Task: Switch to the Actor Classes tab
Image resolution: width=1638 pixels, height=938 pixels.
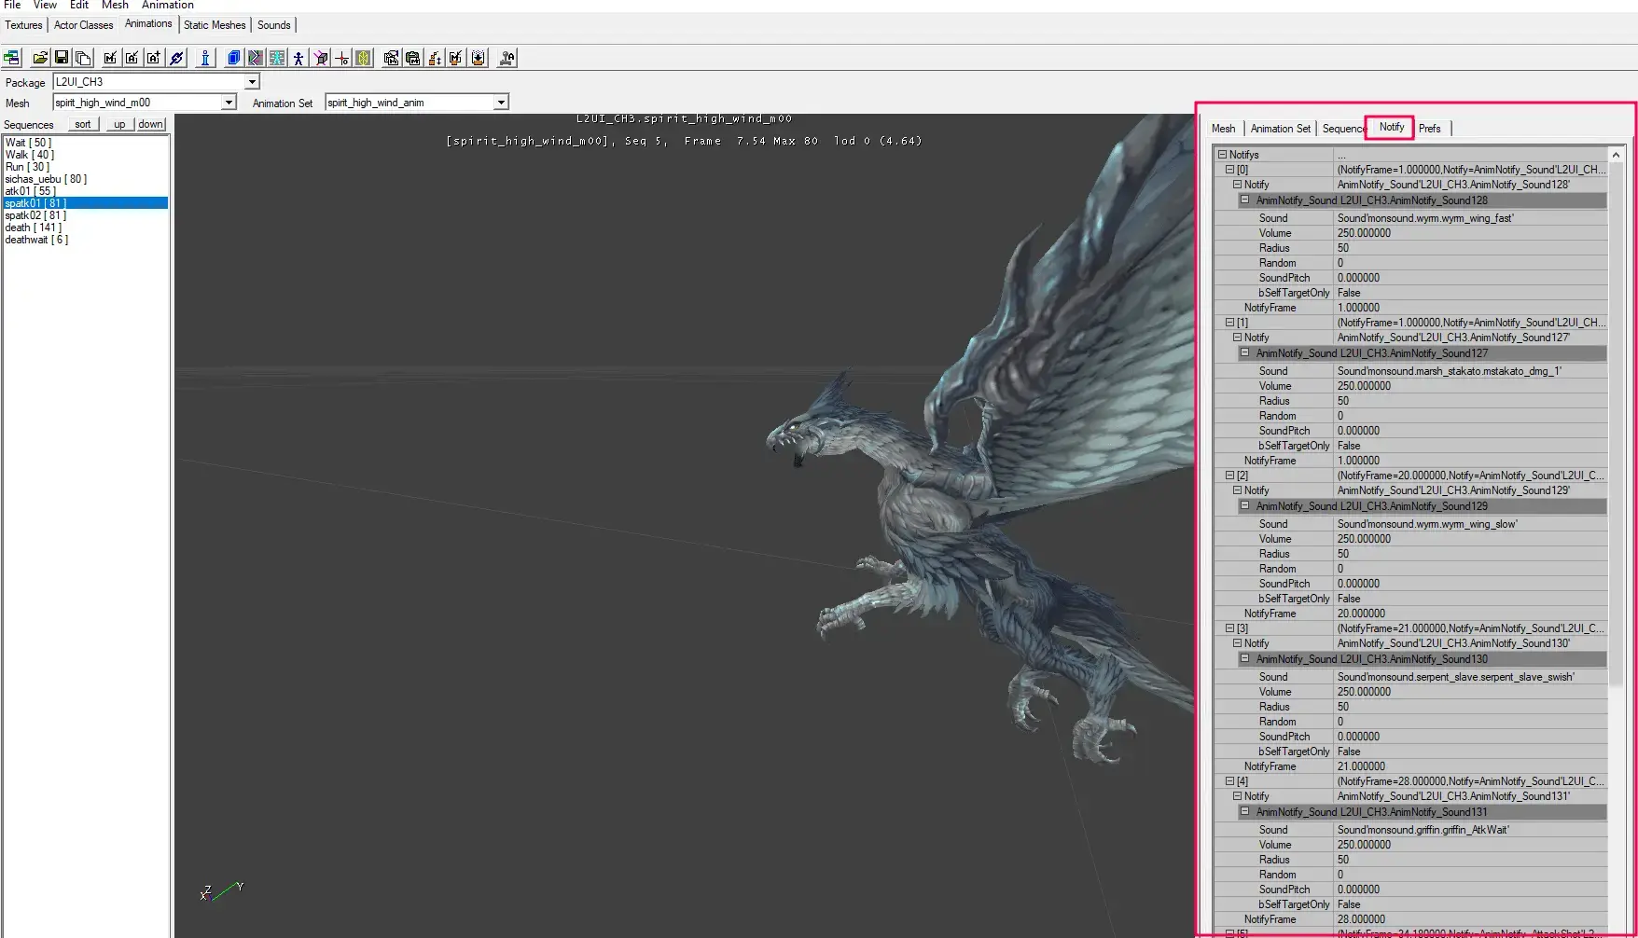Action: pos(84,25)
